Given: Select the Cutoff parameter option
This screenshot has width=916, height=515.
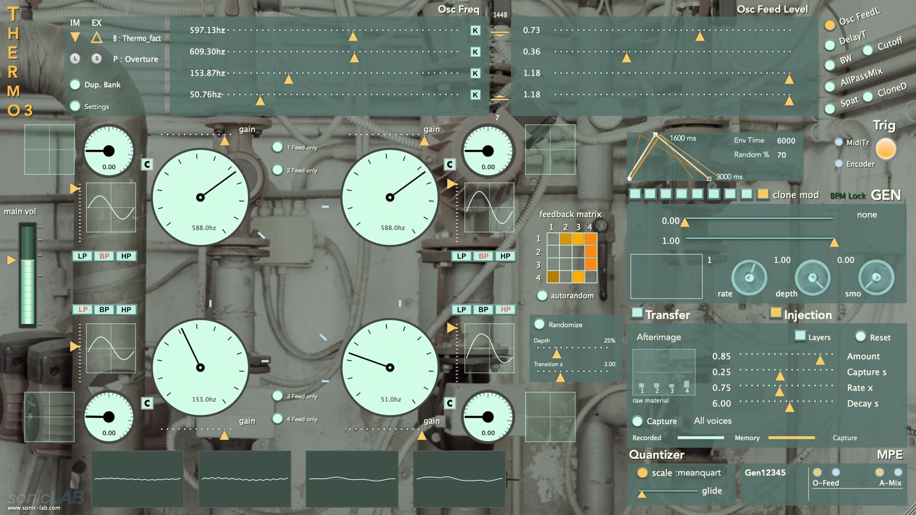Looking at the screenshot, I should pos(868,50).
